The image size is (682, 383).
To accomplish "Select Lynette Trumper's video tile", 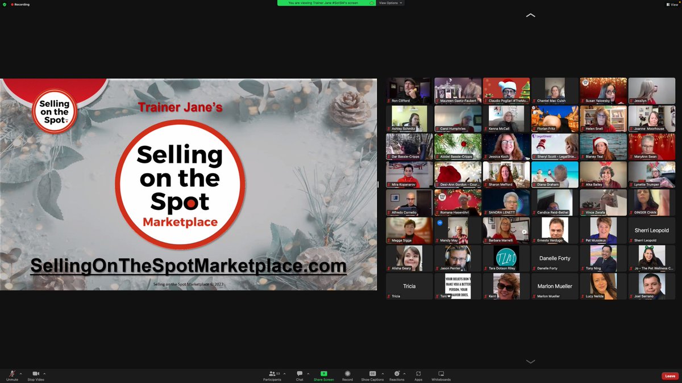I will [652, 175].
